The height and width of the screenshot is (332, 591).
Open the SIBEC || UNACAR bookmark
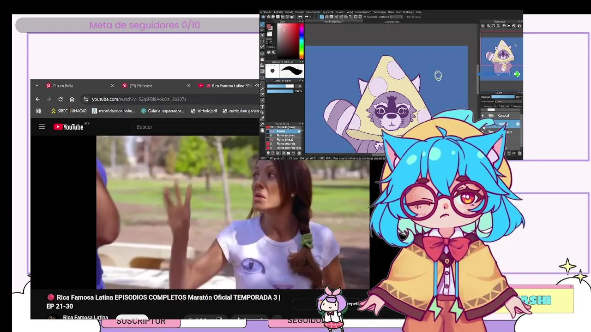tap(69, 111)
